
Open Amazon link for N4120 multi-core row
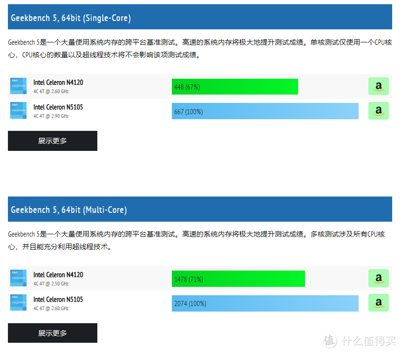click(379, 278)
